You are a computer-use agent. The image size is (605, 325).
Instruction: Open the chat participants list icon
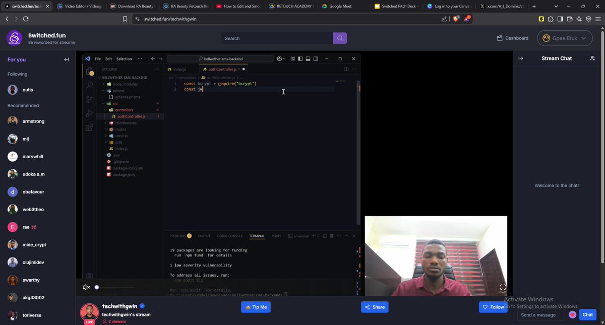592,58
